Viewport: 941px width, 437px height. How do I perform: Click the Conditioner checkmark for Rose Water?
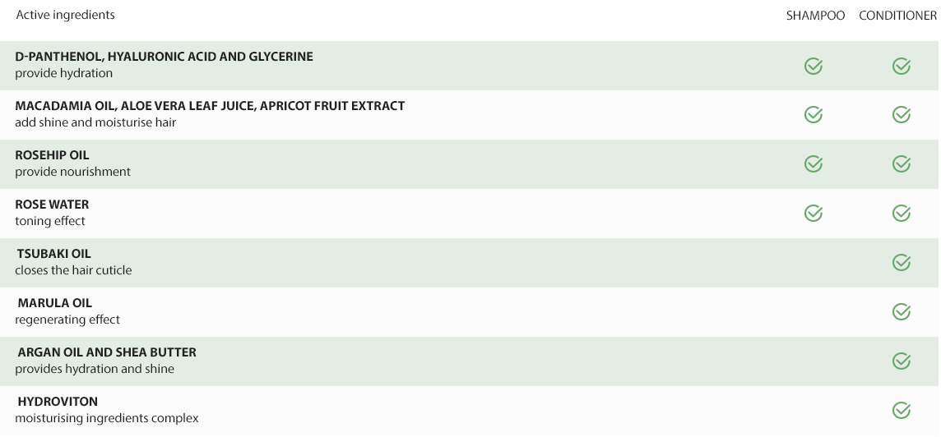point(902,213)
